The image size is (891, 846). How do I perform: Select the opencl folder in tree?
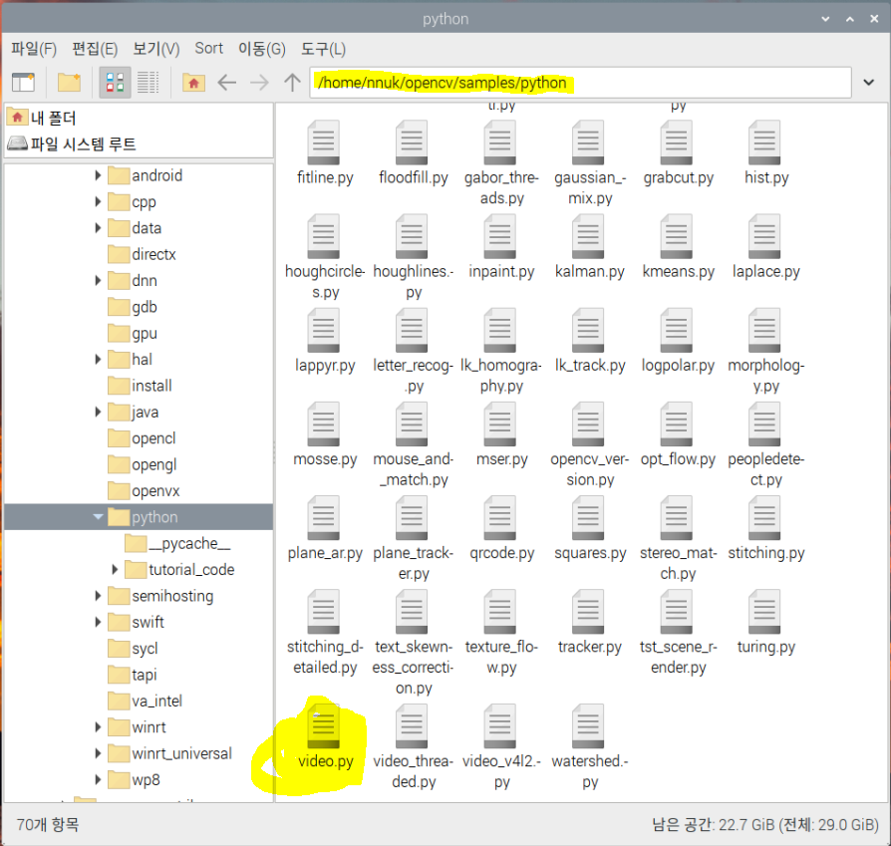pyautogui.click(x=143, y=438)
